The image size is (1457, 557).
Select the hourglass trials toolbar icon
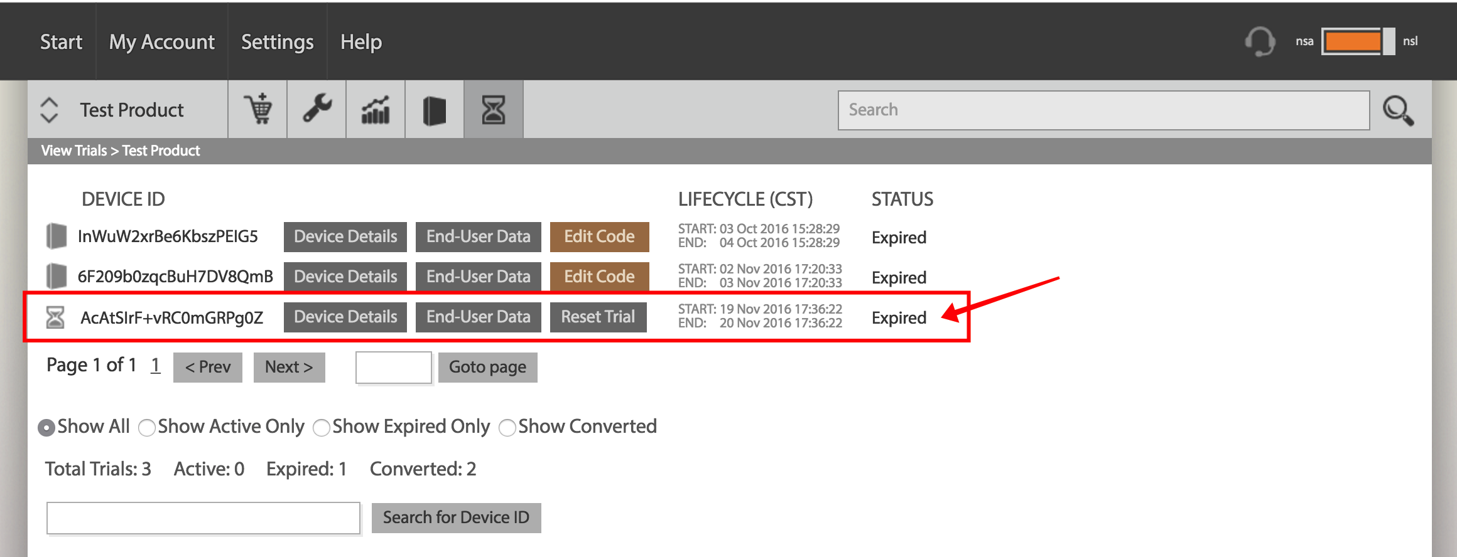[494, 109]
